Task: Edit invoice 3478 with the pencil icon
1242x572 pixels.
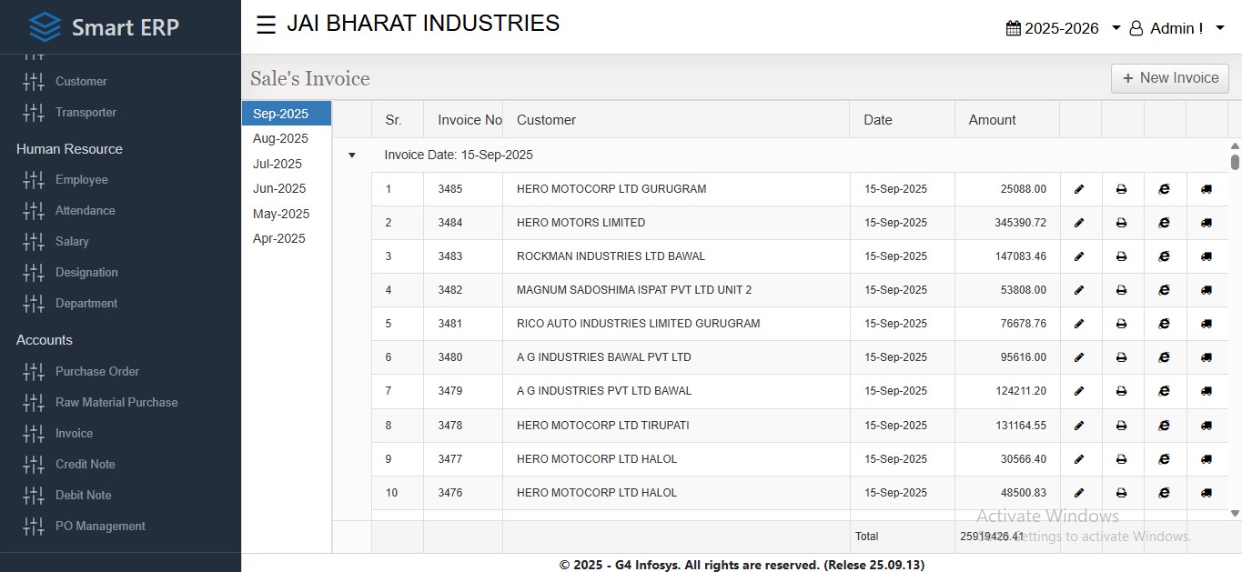Action: point(1079,426)
